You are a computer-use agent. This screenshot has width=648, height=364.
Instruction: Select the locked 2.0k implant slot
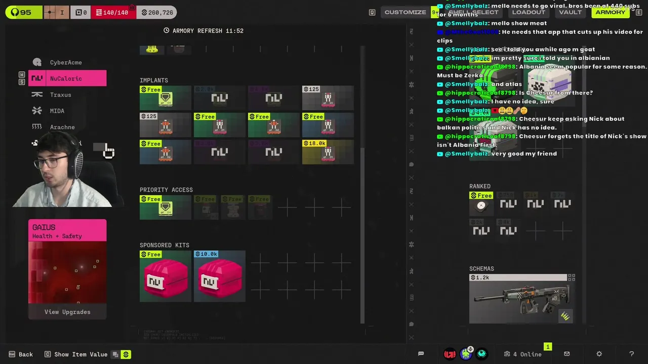coord(220,98)
